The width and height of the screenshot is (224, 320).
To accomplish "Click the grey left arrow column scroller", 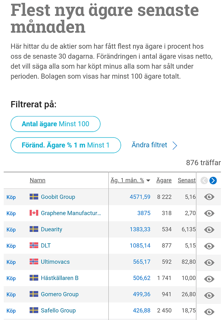I will (204, 180).
